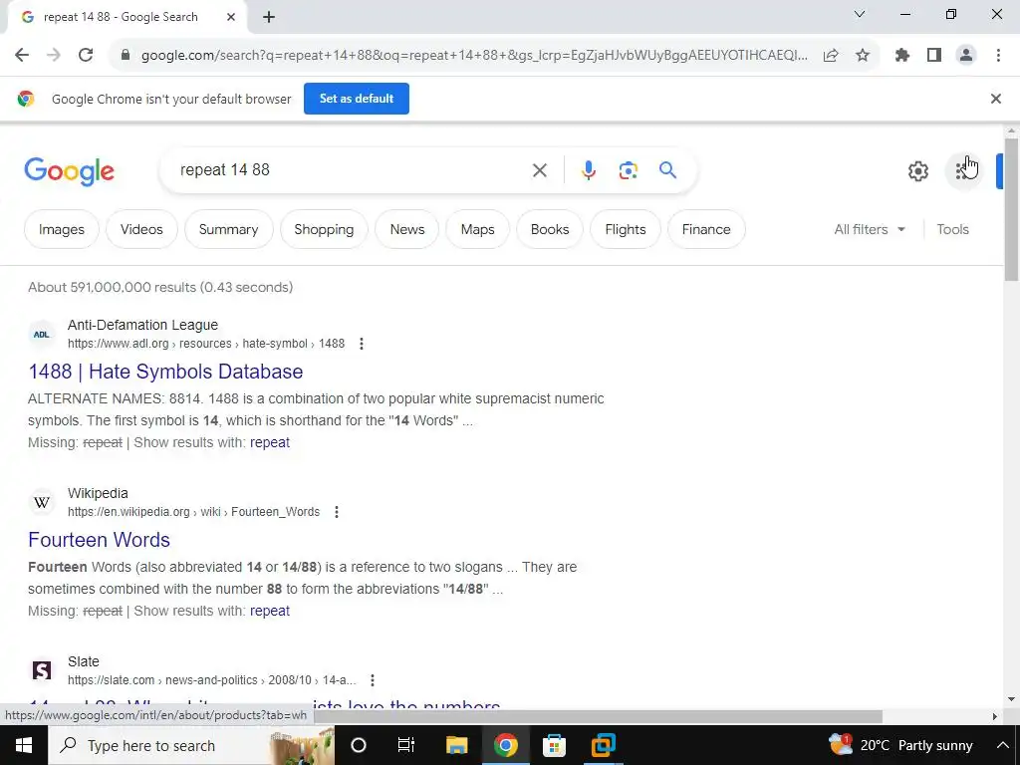Filter results by Videos
The image size is (1020, 765).
point(141,229)
